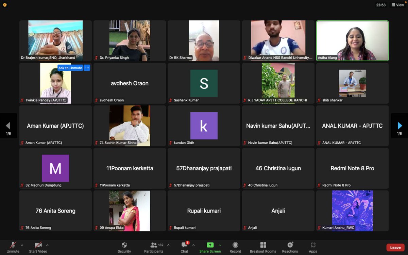The image size is (408, 255).
Task: Select Dr RK Sharma's video tile
Action: [x=204, y=41]
